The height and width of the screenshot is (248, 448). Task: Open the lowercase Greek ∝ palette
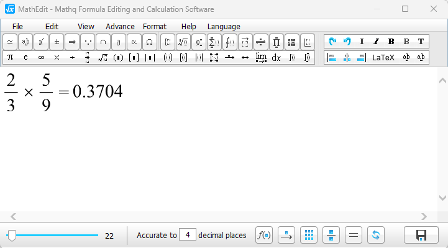(x=134, y=42)
